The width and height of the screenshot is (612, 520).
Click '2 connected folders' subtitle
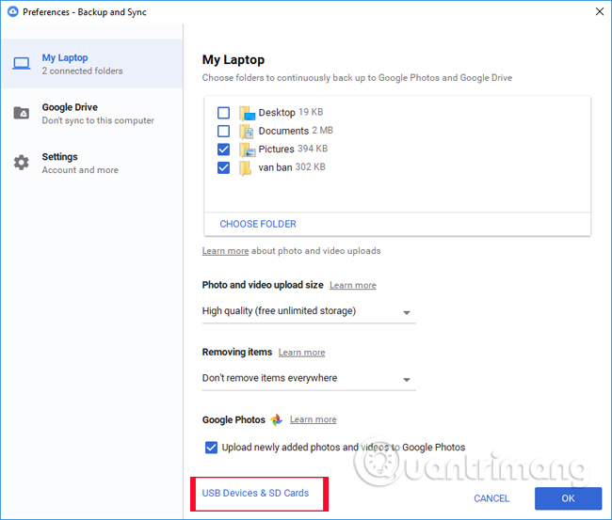[x=82, y=71]
